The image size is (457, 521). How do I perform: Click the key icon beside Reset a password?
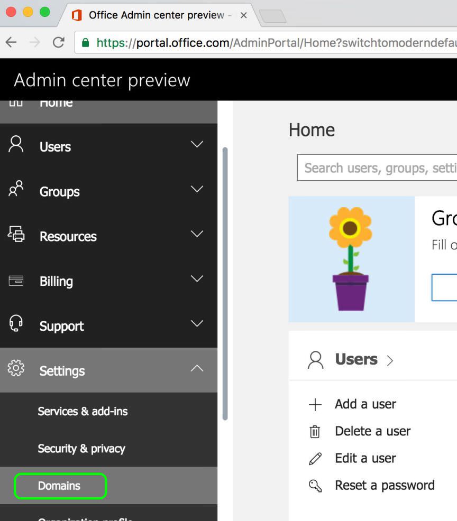click(315, 486)
